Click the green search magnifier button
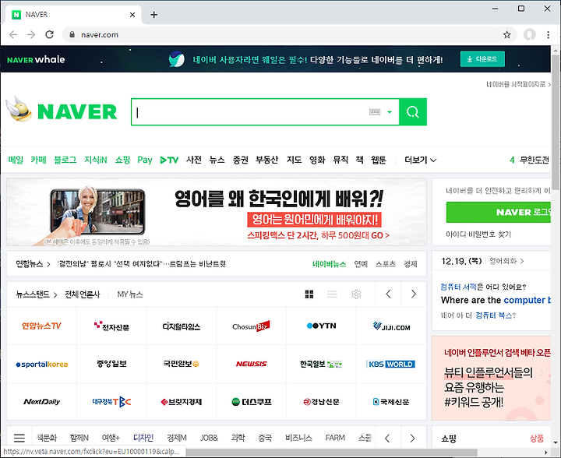This screenshot has width=561, height=458. coord(413,112)
